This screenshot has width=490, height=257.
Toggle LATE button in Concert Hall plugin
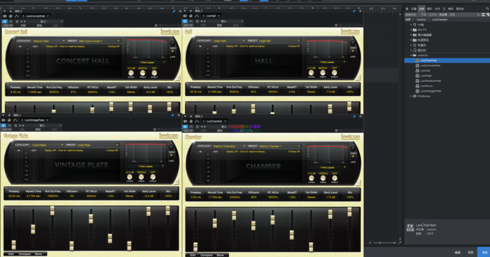pyautogui.click(x=173, y=53)
